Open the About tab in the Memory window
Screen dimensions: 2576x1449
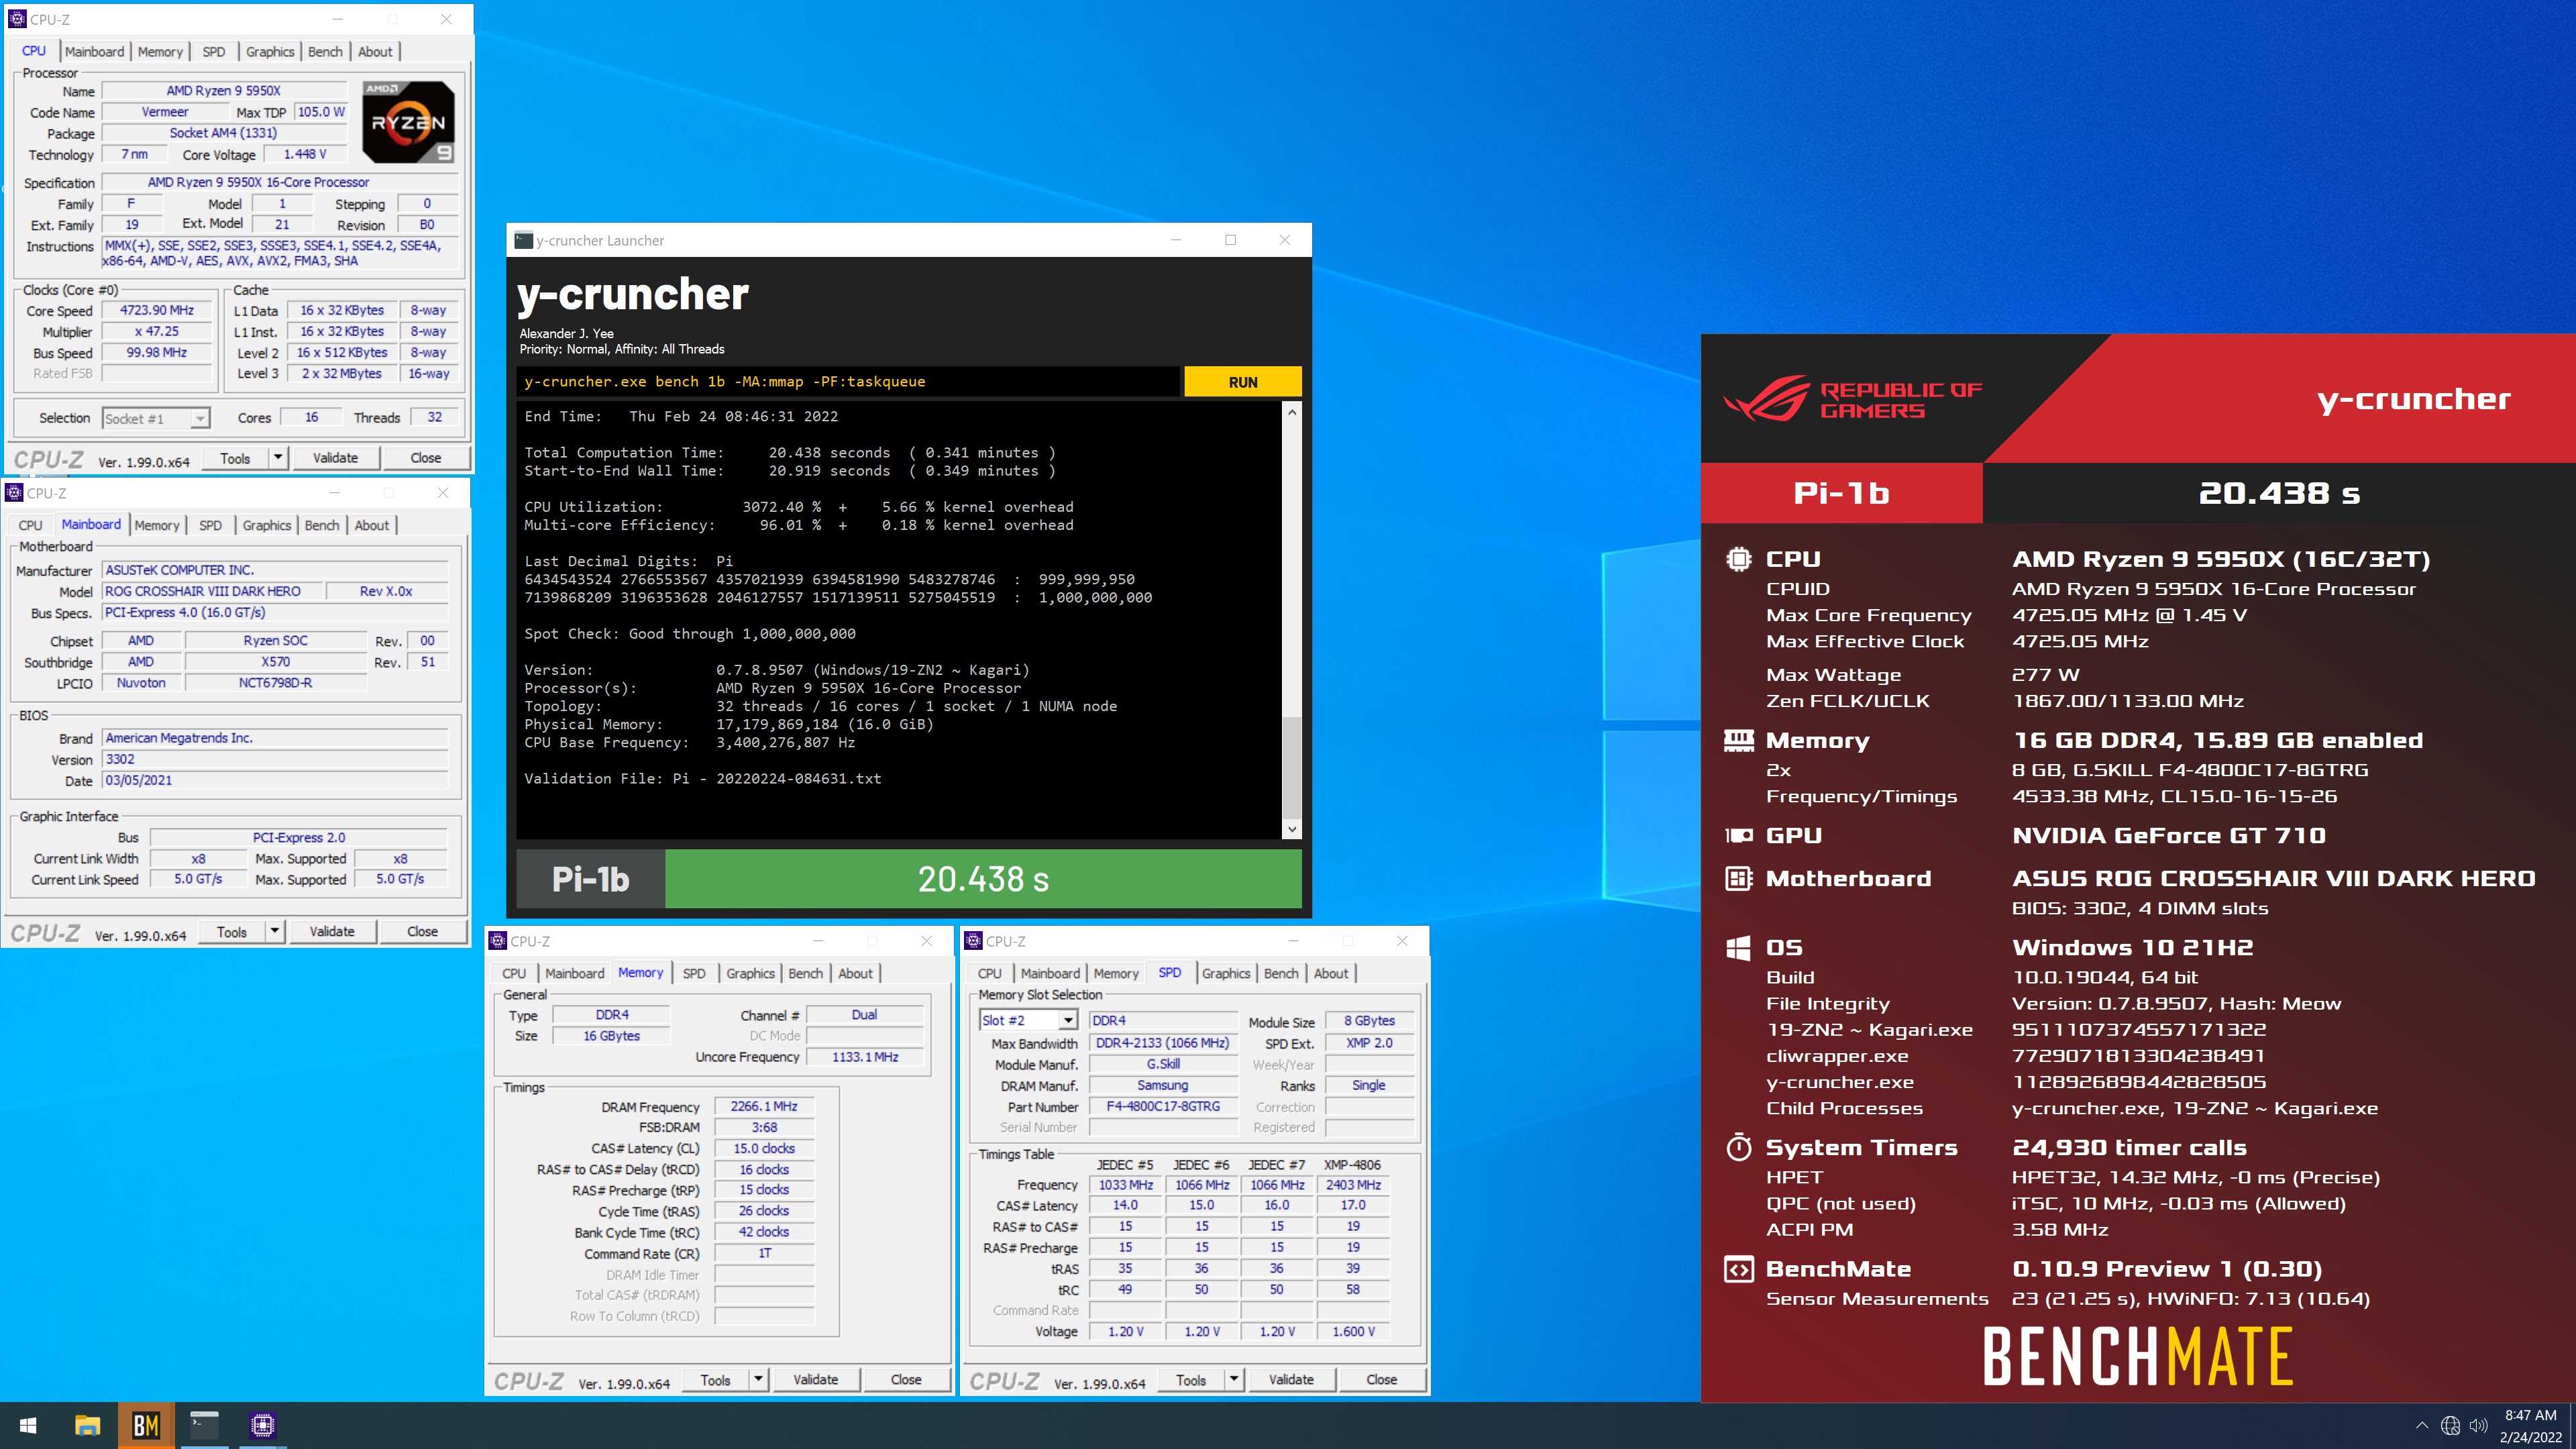(x=855, y=973)
